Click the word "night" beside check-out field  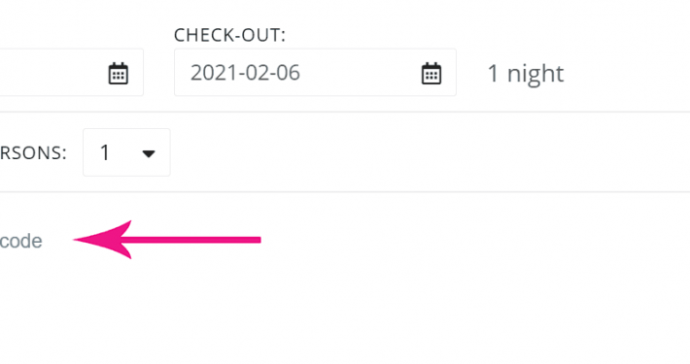535,75
